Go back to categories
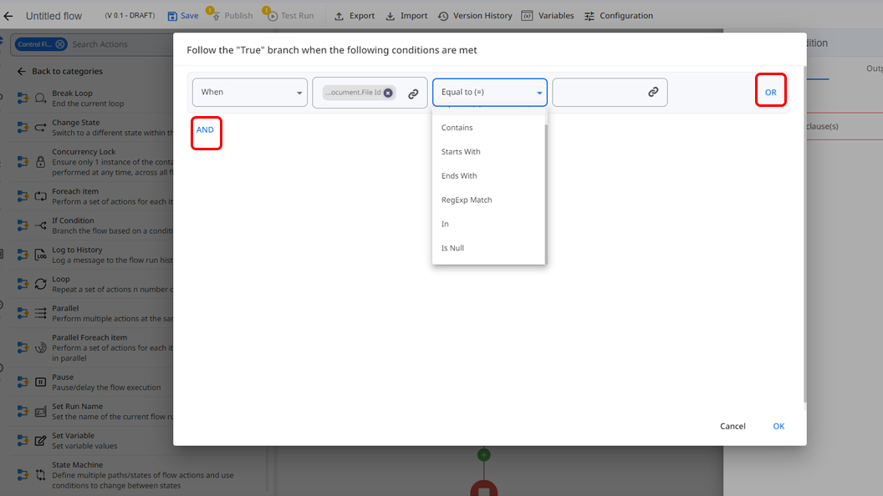 59,72
